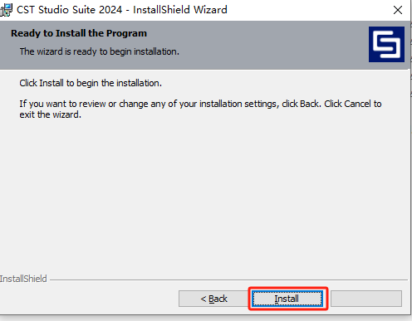Screen dimensions: 412x321
Task: Click the horizontal separator line beside InstallShield
Action: 228,280
